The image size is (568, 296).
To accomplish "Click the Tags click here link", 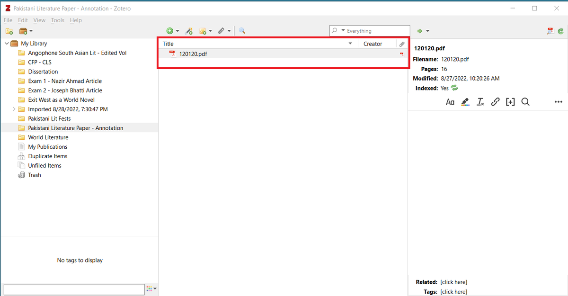I will point(453,292).
